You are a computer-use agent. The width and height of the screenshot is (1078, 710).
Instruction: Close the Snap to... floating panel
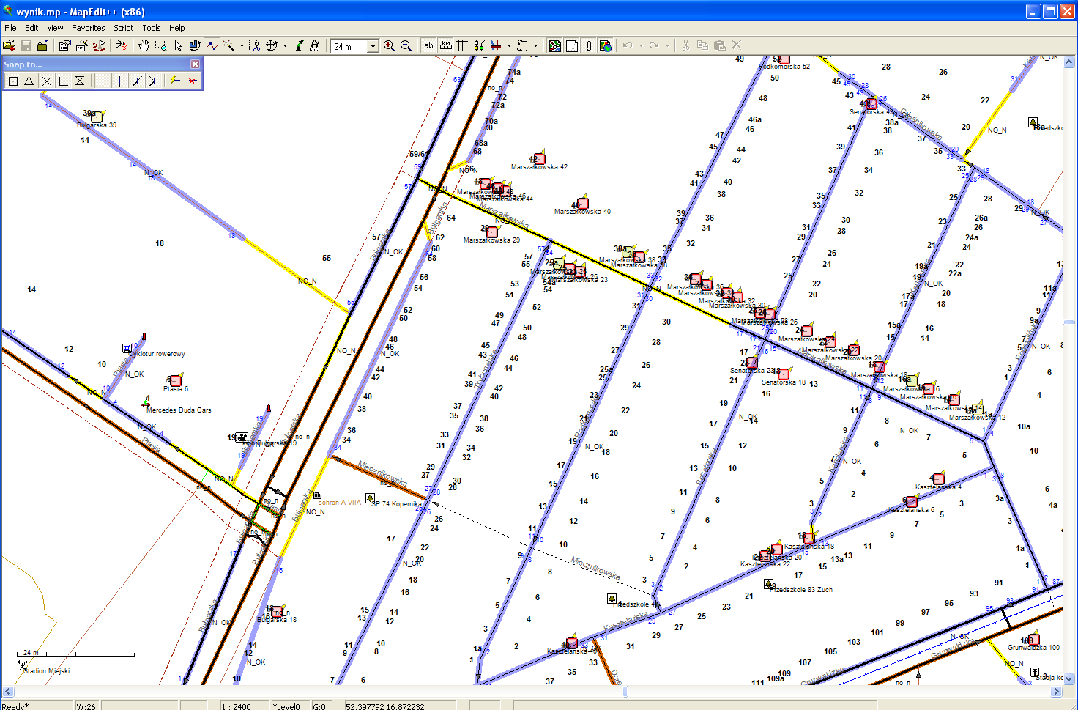click(x=195, y=64)
